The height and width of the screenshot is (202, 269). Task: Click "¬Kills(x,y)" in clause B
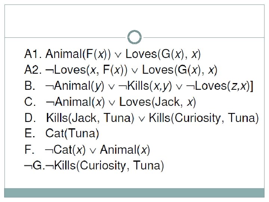[145, 86]
